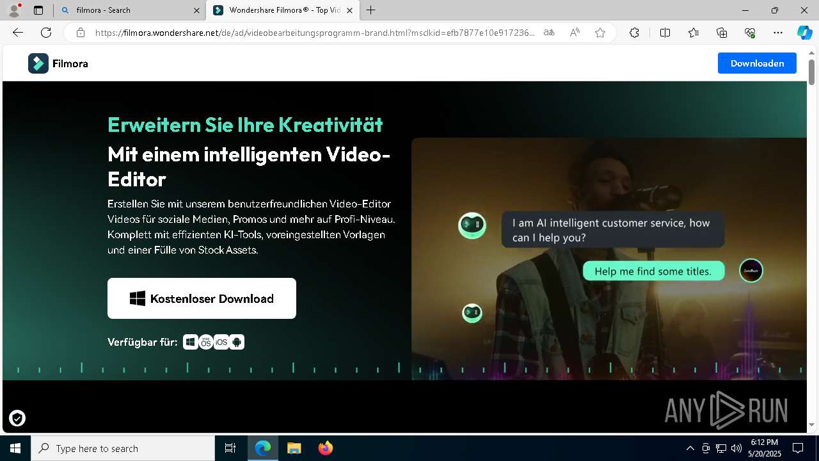Click the taskbar search box
The image size is (819, 461).
point(123,448)
